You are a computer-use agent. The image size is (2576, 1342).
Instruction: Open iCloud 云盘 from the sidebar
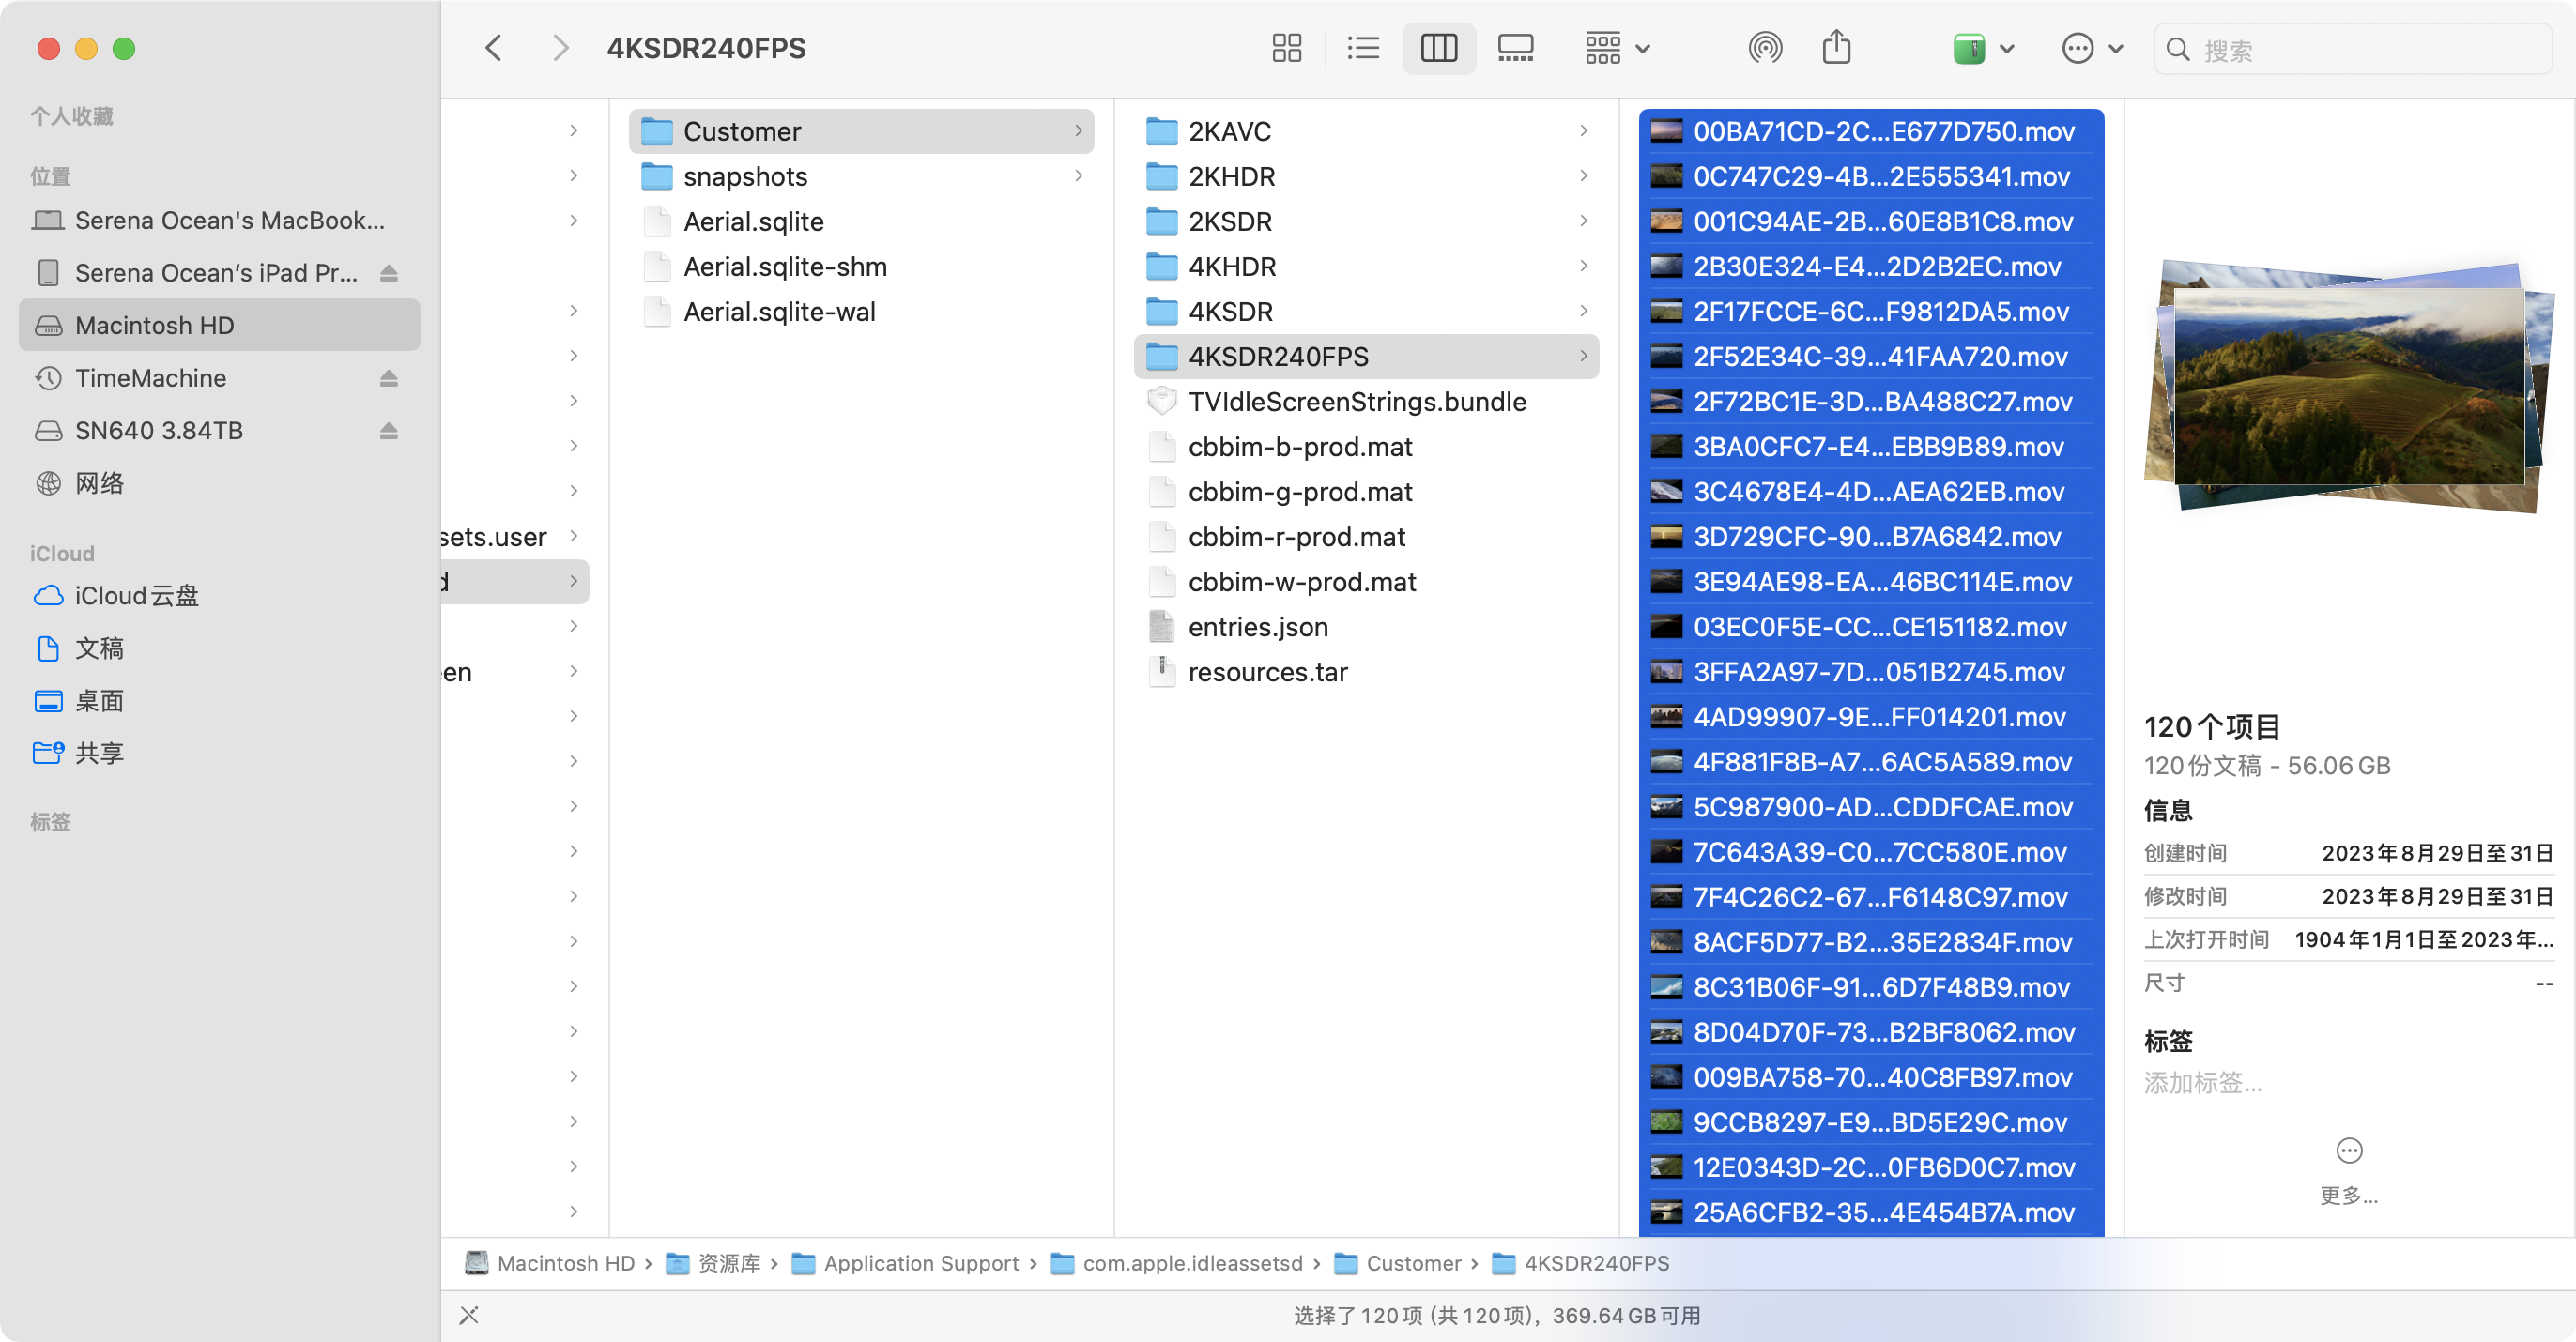[137, 595]
